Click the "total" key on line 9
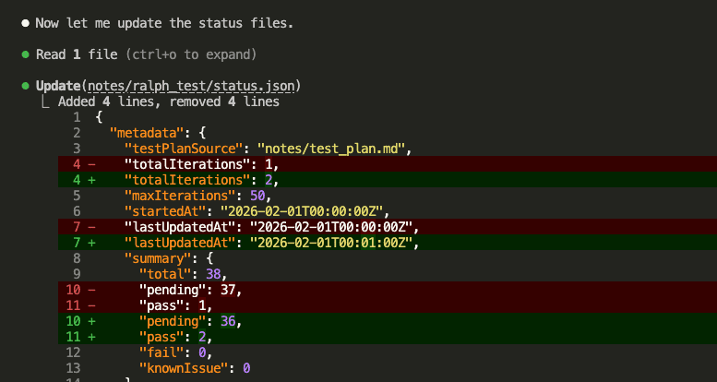This screenshot has height=382, width=717. click(x=164, y=274)
